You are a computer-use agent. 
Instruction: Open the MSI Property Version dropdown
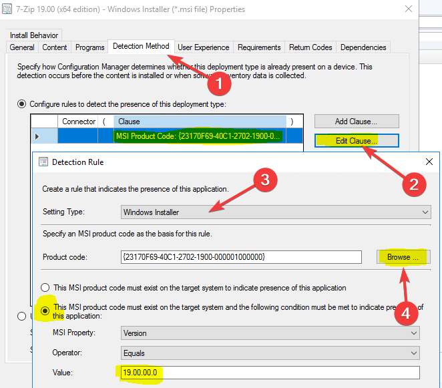(x=270, y=333)
